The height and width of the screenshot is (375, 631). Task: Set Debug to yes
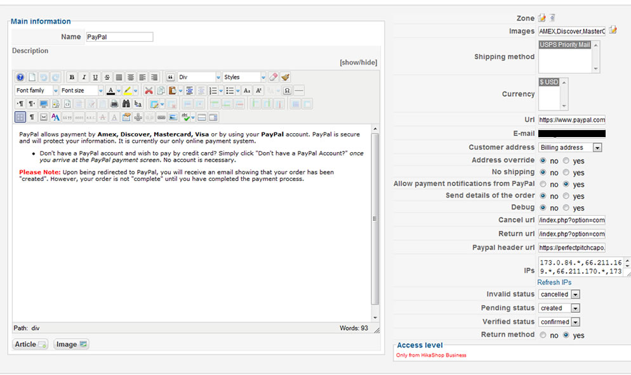566,207
